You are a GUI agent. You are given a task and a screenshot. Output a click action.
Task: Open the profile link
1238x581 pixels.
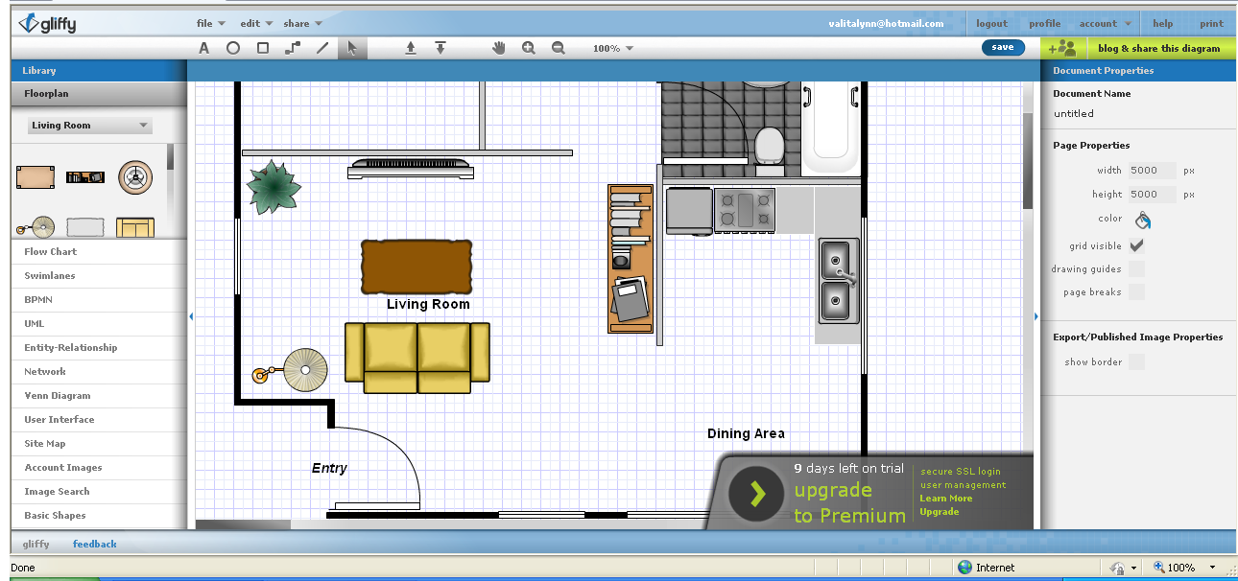tap(1044, 23)
